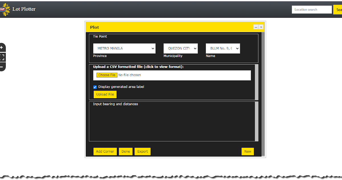The image size is (342, 180).
Task: Open the tie point Name dropdown
Action: coord(223,49)
